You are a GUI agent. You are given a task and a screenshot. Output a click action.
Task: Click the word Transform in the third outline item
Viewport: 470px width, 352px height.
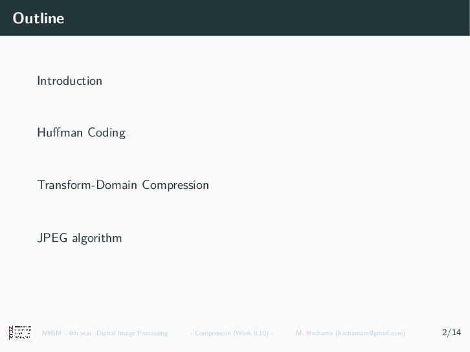pos(64,185)
